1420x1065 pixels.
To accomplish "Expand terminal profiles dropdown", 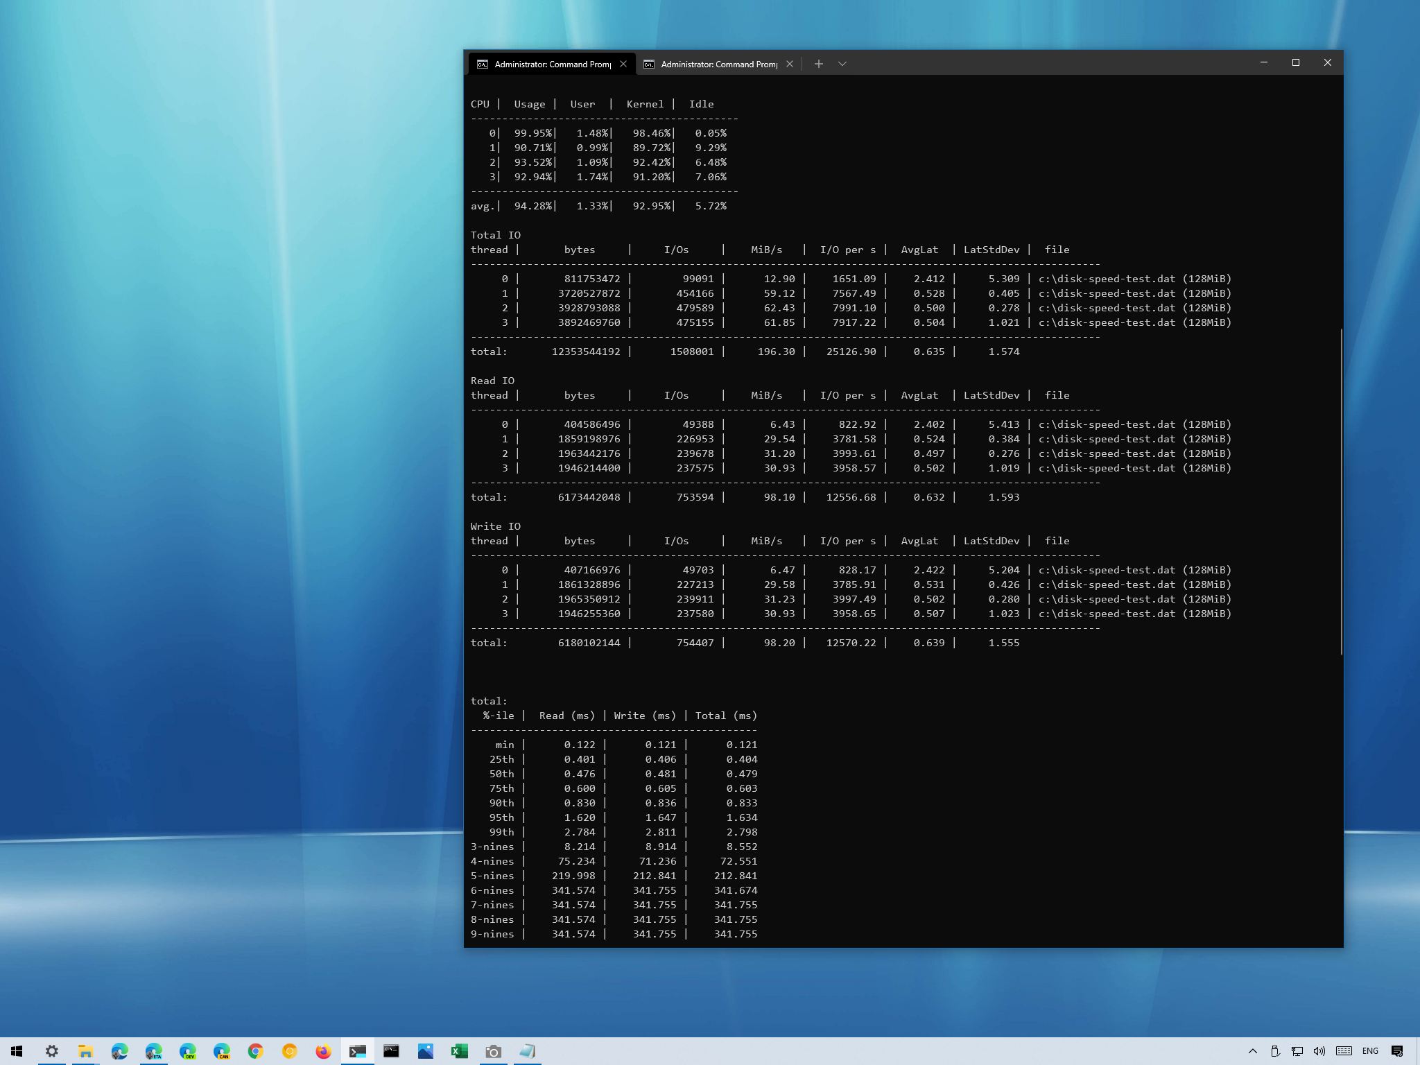I will point(842,64).
